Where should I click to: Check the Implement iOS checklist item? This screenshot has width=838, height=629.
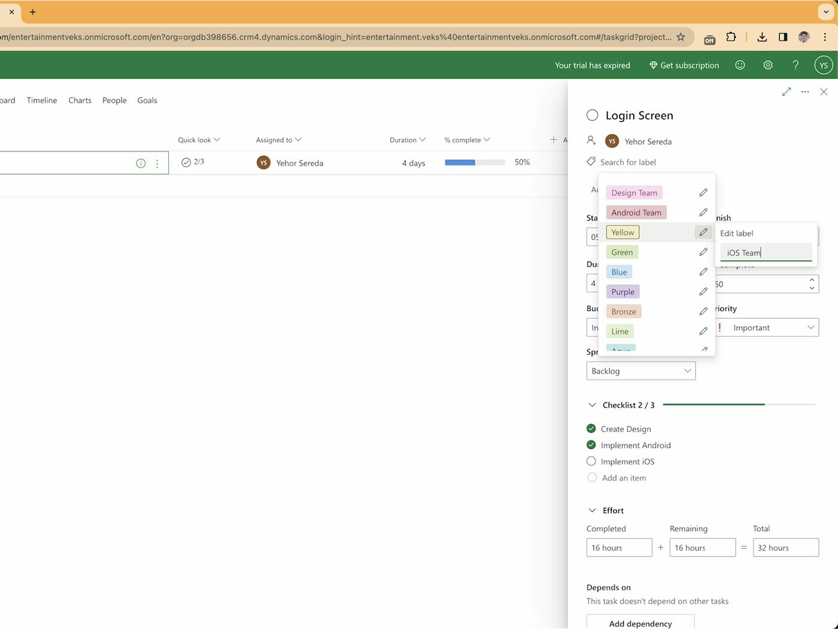point(591,461)
